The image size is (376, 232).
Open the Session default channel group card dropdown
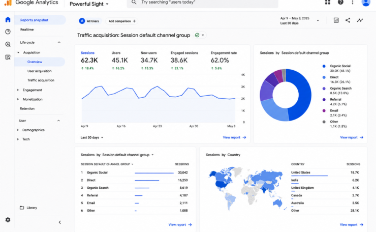point(152,155)
